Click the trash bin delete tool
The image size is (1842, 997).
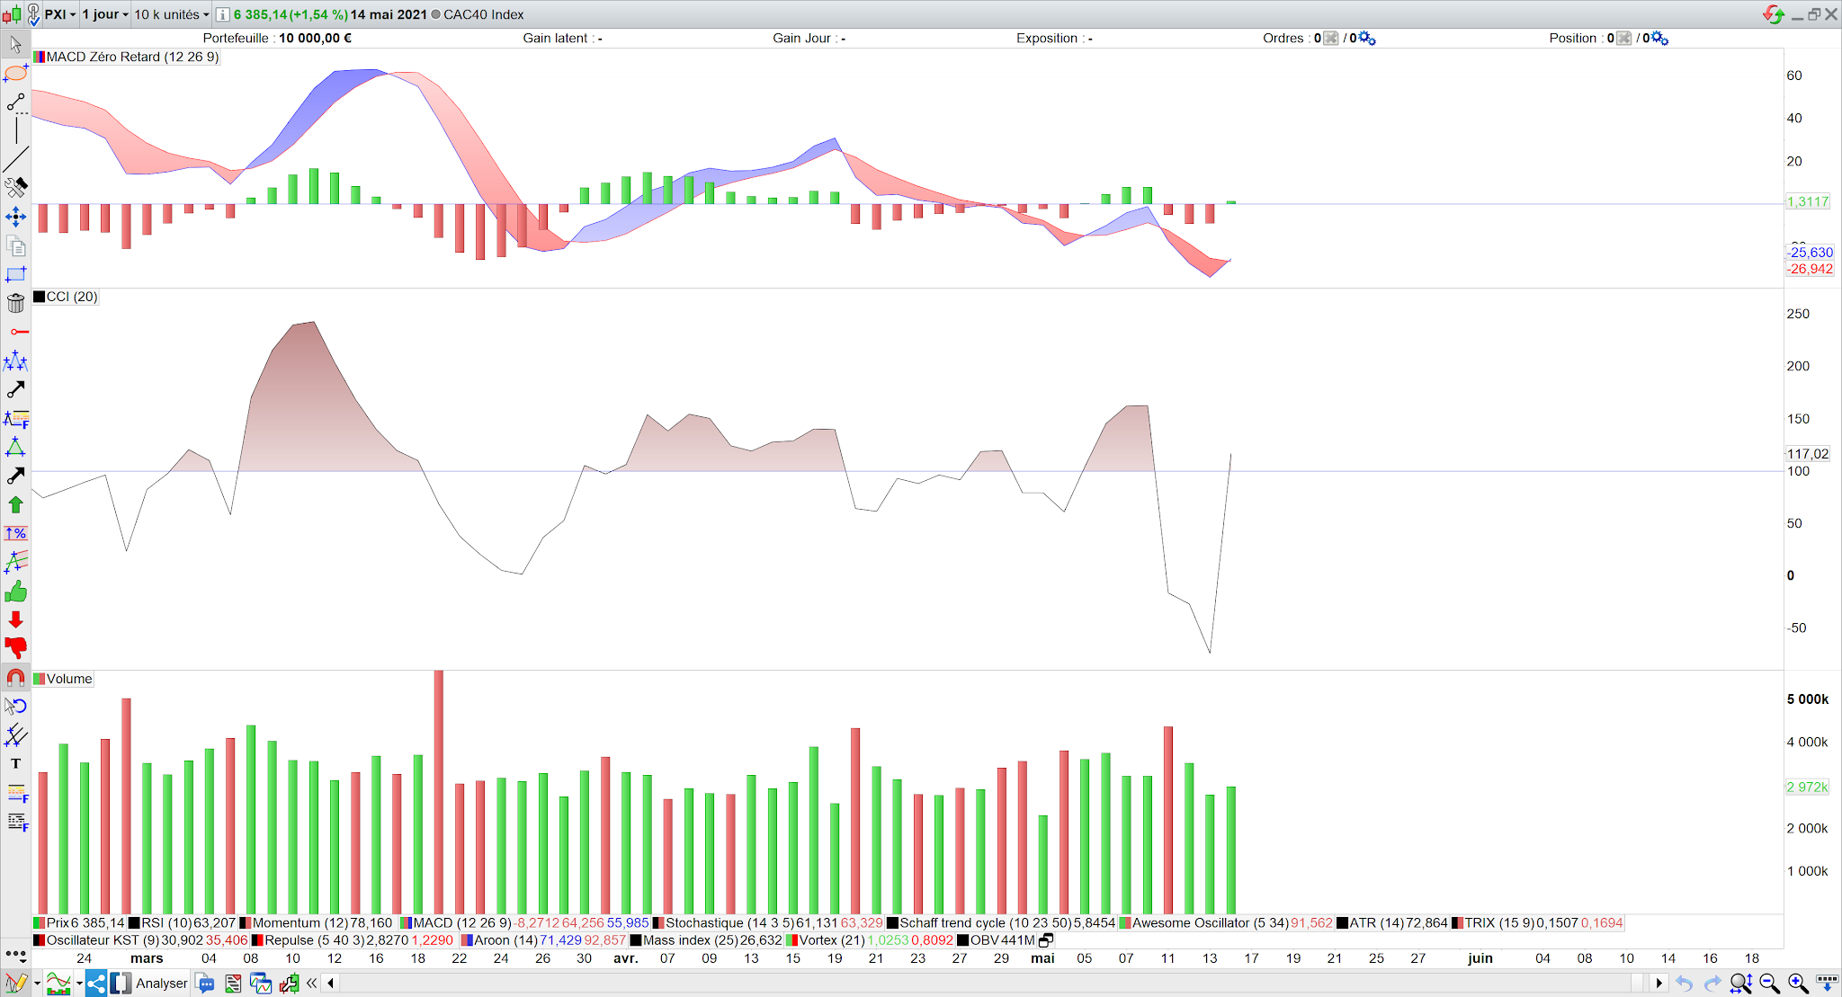click(15, 303)
